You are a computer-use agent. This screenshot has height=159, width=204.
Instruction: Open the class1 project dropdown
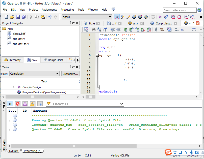110,17
